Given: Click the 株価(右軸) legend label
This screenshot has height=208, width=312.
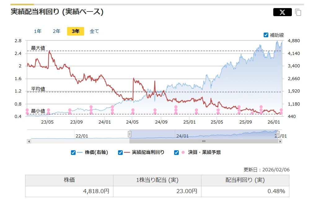Looking at the screenshot, I should 96,152.
